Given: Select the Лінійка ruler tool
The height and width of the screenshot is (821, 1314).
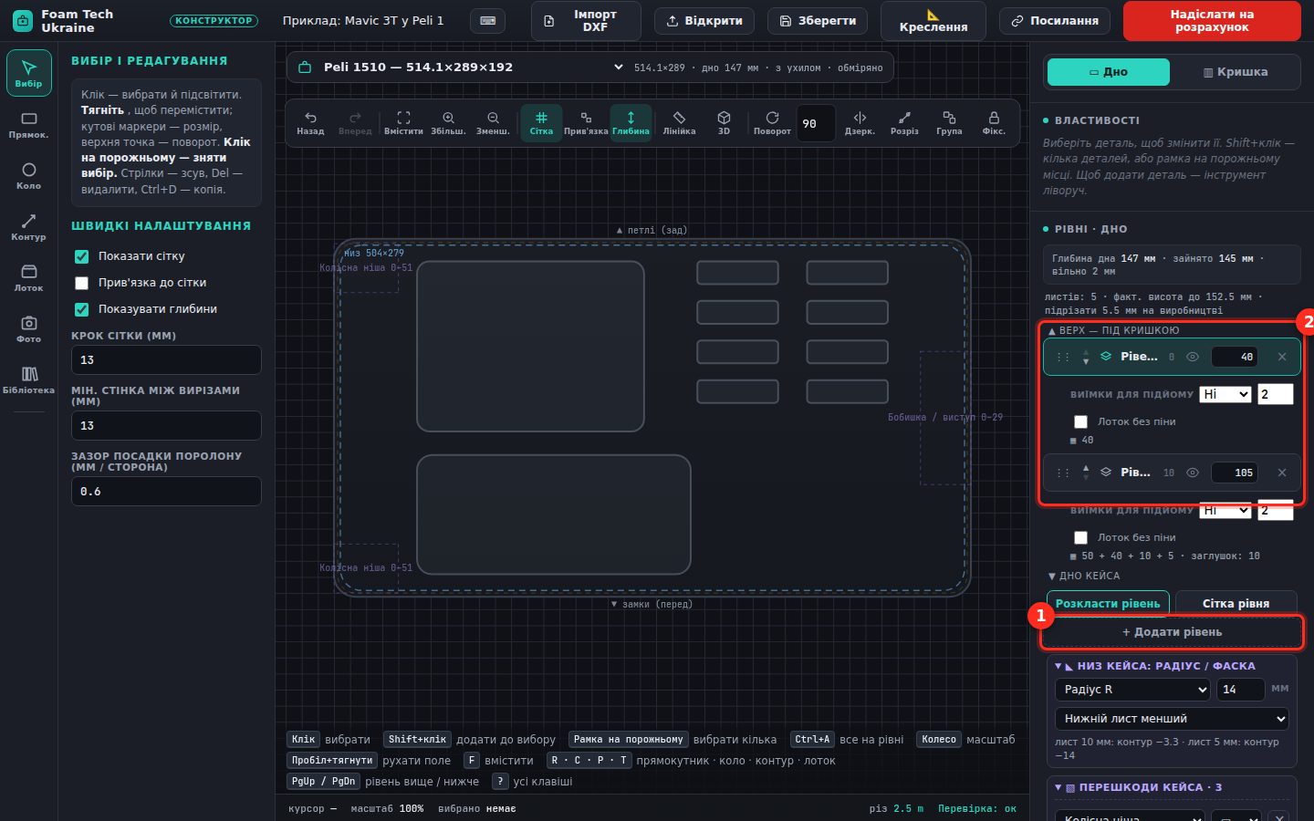Looking at the screenshot, I should tap(679, 123).
